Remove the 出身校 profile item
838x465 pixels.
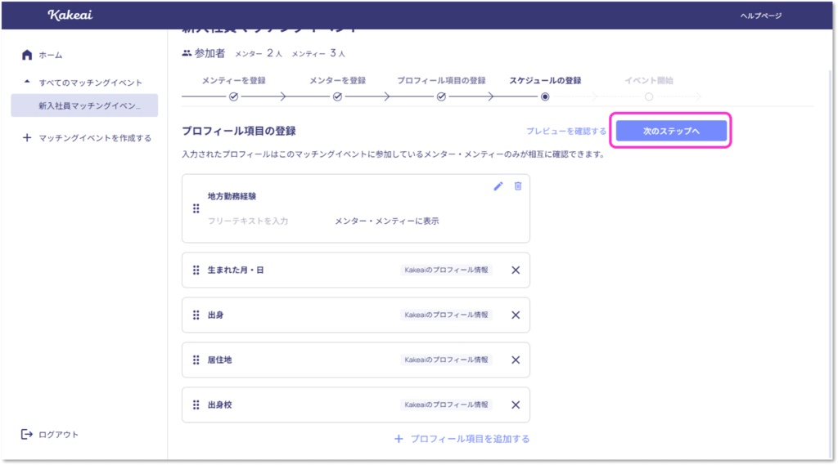click(x=516, y=405)
